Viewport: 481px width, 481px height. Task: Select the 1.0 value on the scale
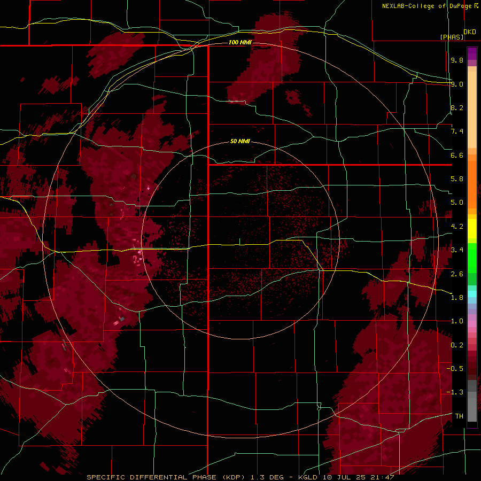coord(457,321)
